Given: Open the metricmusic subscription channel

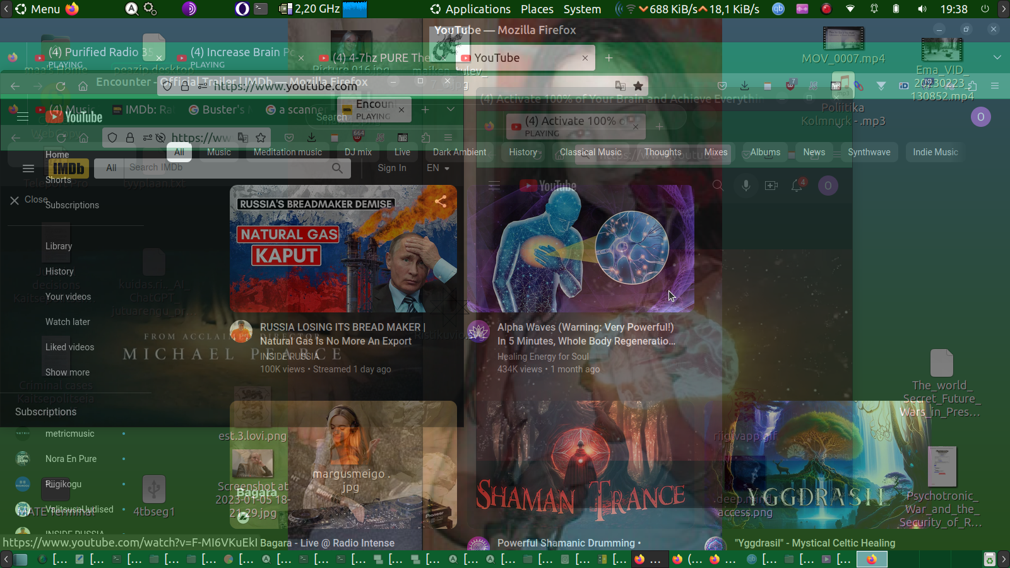Looking at the screenshot, I should click(x=69, y=434).
